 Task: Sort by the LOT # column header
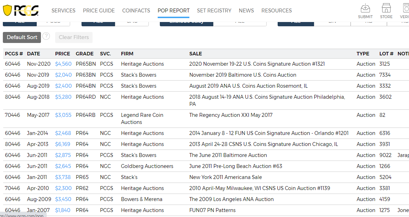[386, 54]
